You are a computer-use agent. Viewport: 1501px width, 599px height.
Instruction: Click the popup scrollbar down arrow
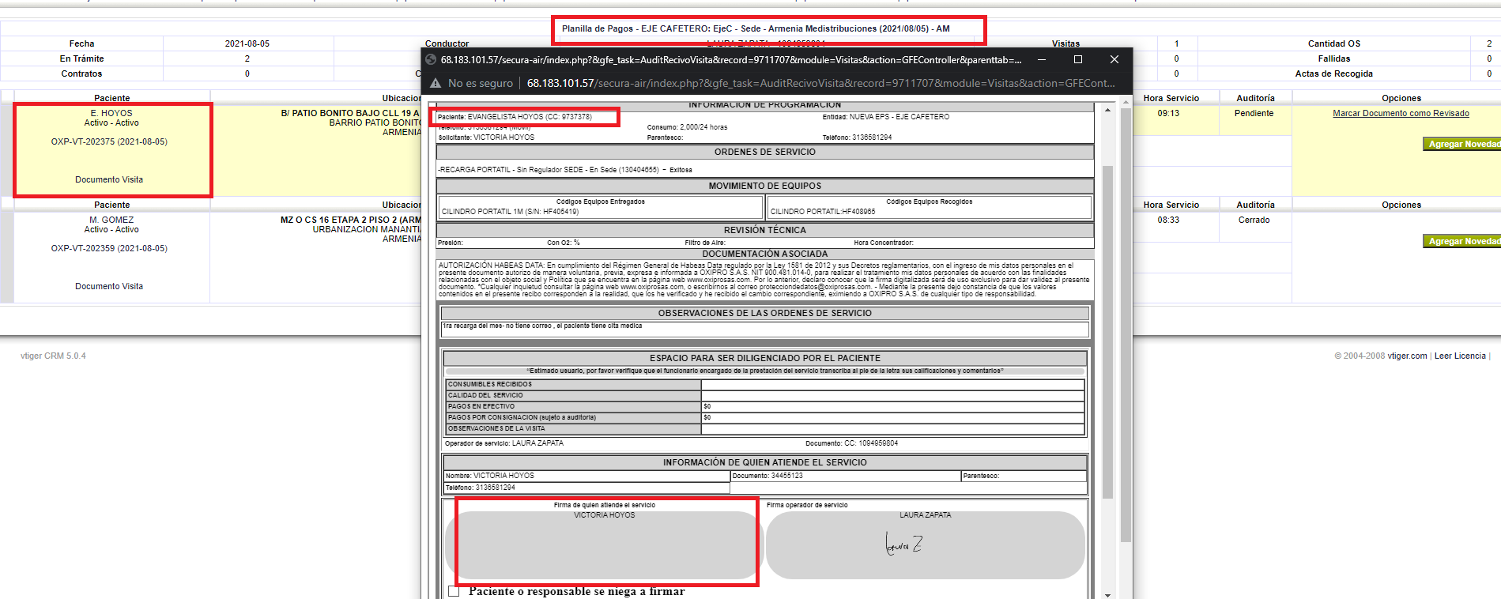click(1107, 594)
